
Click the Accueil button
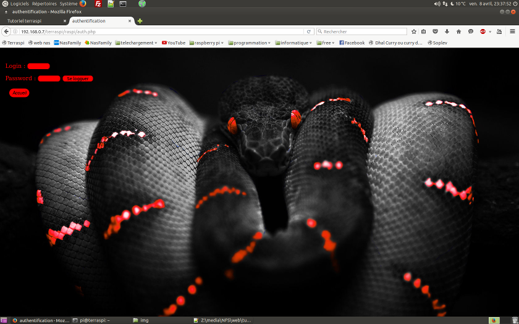click(19, 93)
